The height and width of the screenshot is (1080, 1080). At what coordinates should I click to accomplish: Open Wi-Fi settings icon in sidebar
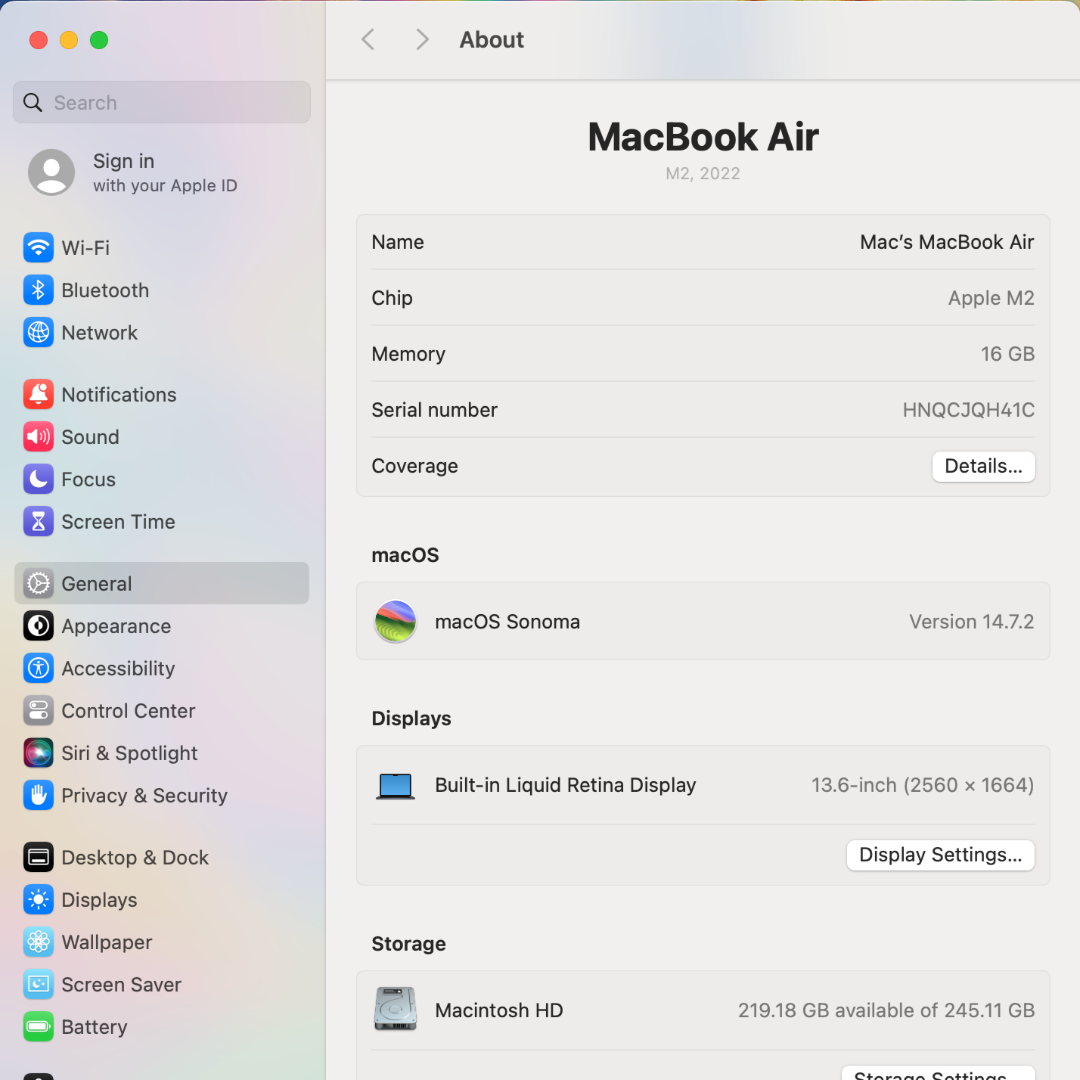click(39, 247)
